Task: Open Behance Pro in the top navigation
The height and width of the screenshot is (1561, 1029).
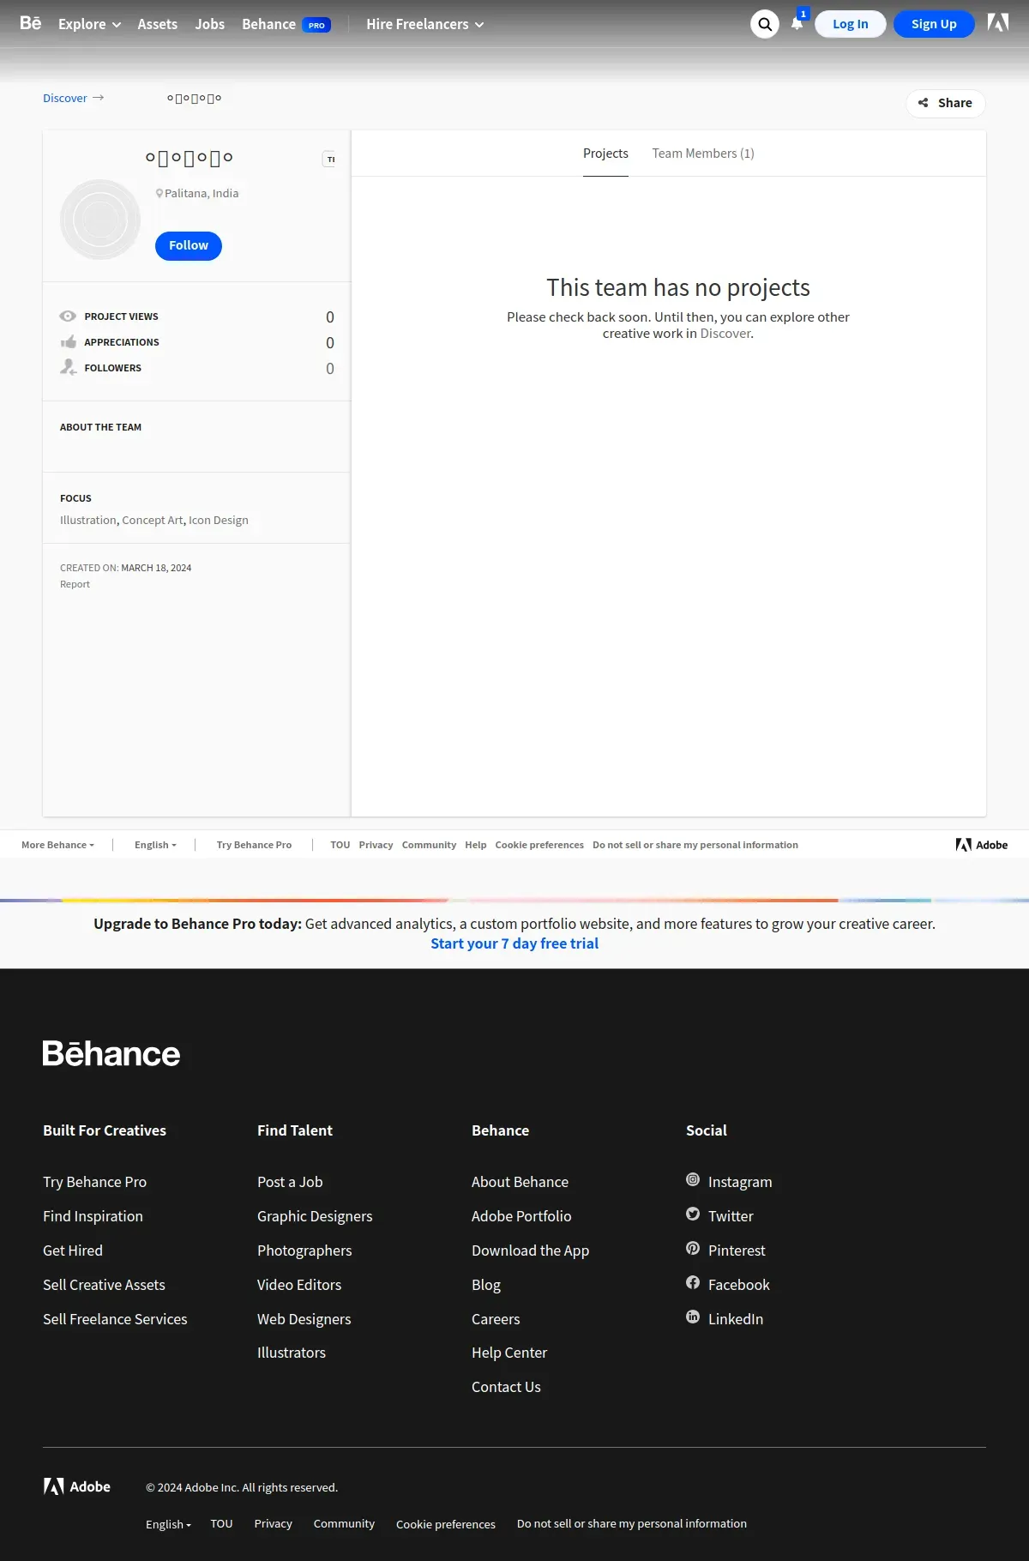Action: tap(286, 24)
